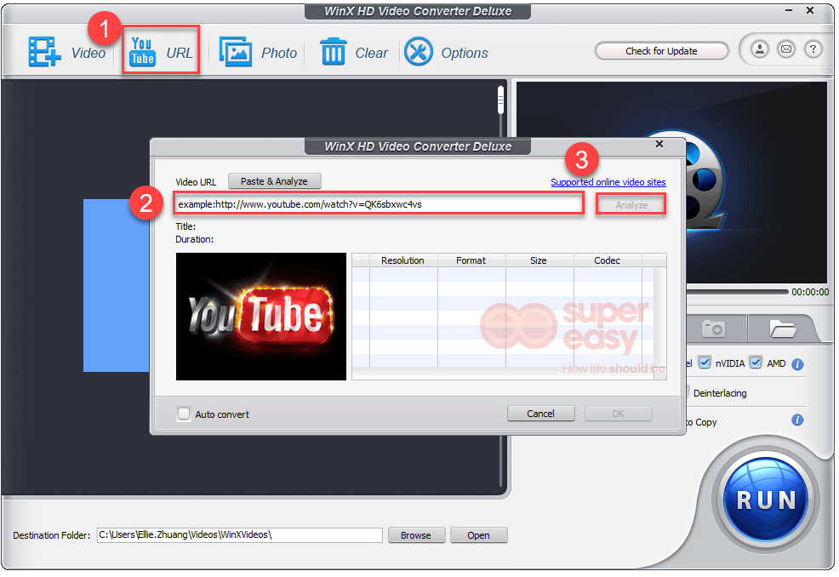Click the Photo slideshow icon
Screen dimensions: 839x577
tap(236, 52)
